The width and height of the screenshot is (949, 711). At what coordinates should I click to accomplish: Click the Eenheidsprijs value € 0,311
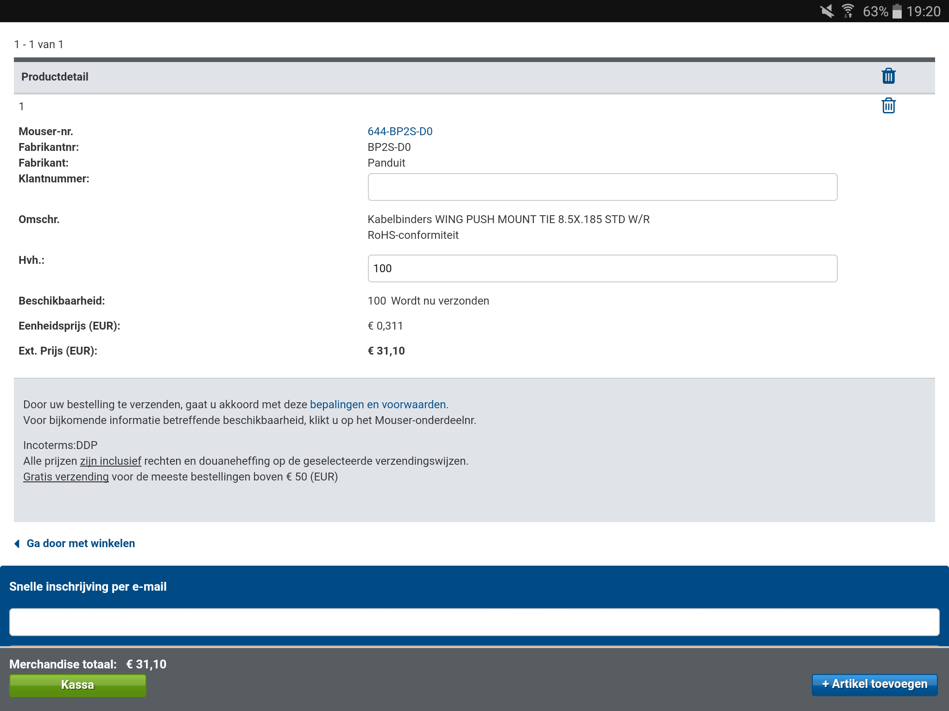click(x=385, y=326)
